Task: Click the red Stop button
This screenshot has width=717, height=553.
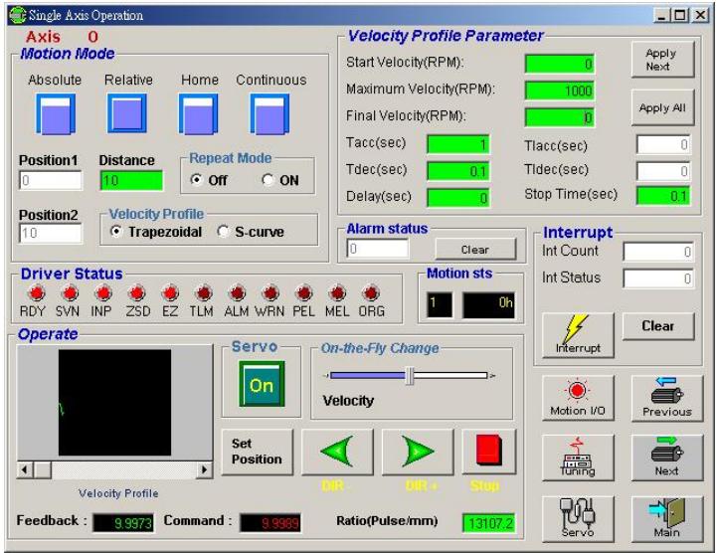Action: point(489,451)
